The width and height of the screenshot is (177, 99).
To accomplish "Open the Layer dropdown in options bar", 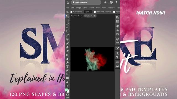I will (x=88, y=12).
